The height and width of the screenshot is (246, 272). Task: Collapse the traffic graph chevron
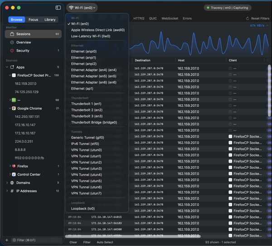coord(267,25)
